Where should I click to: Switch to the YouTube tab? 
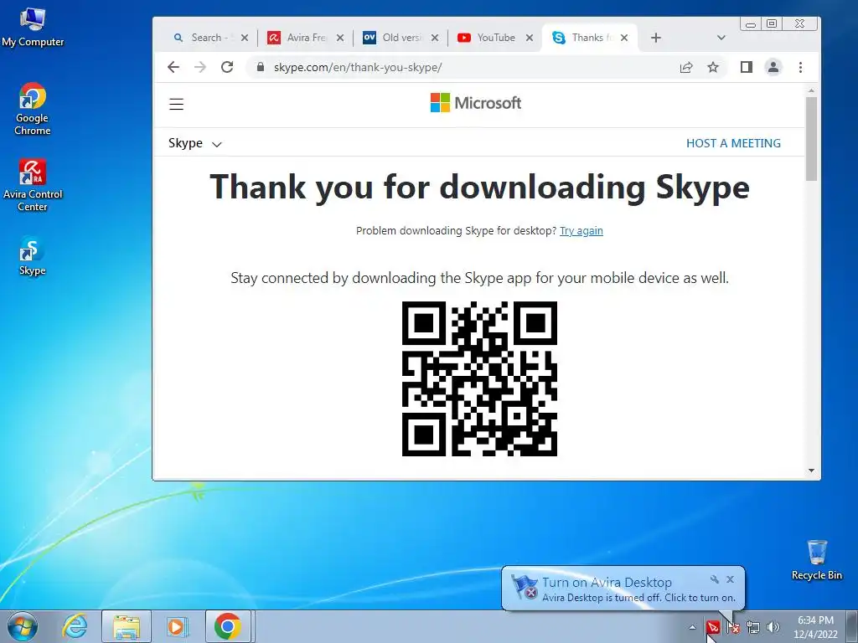click(496, 38)
